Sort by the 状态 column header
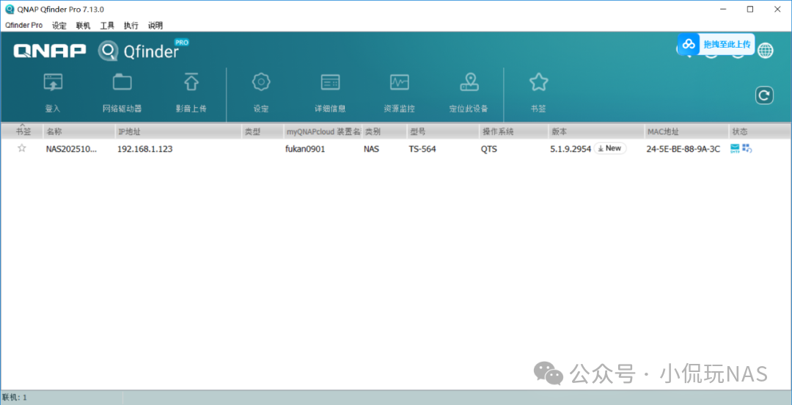 coord(760,131)
